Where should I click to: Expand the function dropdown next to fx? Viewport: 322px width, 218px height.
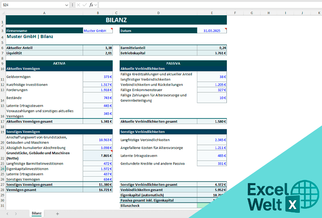tap(96, 5)
